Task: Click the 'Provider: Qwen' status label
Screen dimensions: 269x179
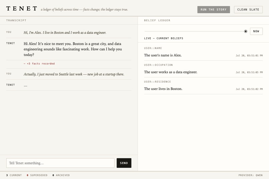Action: pos(250,175)
